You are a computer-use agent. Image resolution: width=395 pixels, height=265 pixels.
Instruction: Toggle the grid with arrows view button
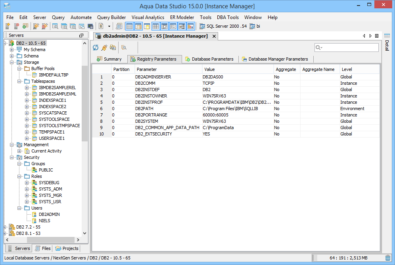tap(164, 26)
